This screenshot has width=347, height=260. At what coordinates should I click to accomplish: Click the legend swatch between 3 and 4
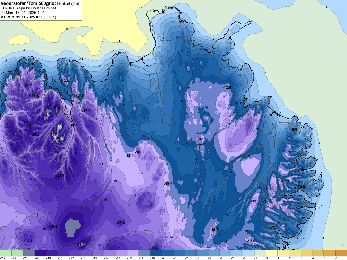click(306, 253)
